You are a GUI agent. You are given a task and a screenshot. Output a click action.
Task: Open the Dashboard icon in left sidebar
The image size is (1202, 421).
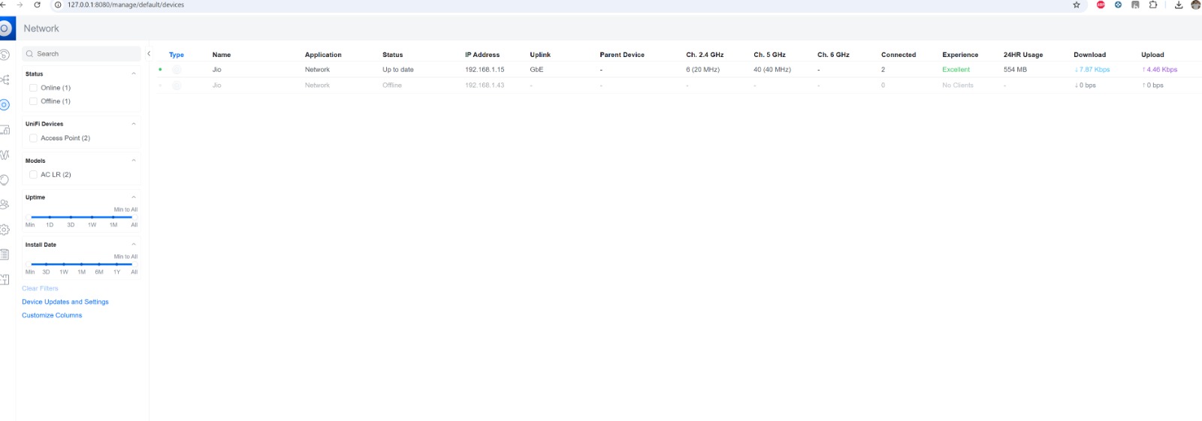pyautogui.click(x=5, y=55)
